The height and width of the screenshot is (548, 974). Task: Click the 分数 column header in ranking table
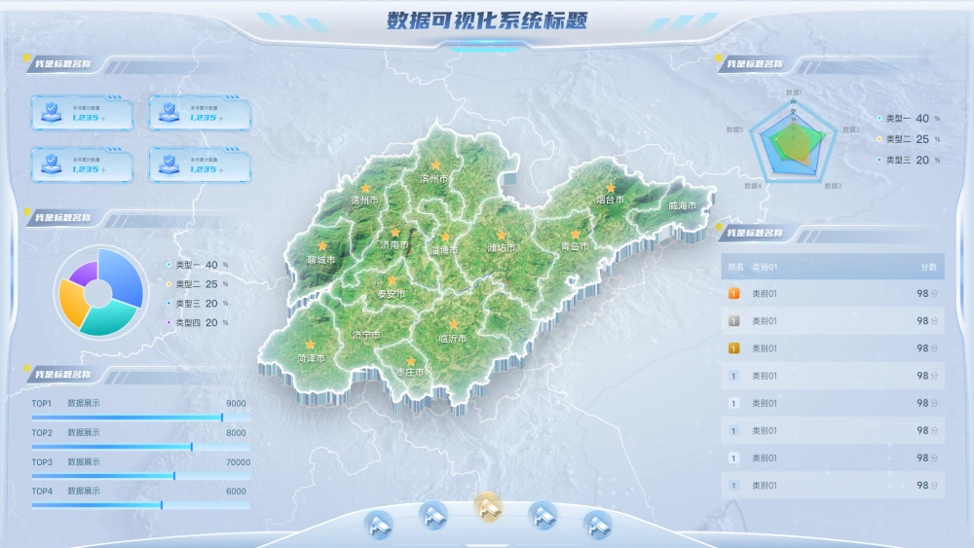pos(927,267)
